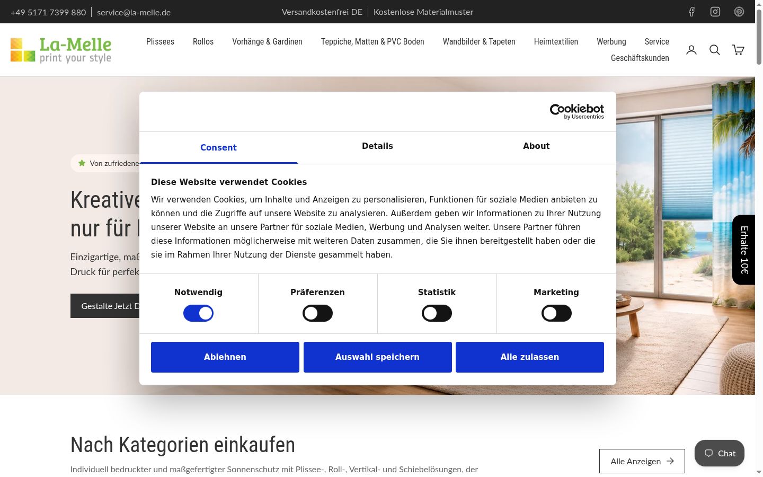
Task: Open Teppiche, Matten & PVC Boden menu
Action: (x=372, y=41)
